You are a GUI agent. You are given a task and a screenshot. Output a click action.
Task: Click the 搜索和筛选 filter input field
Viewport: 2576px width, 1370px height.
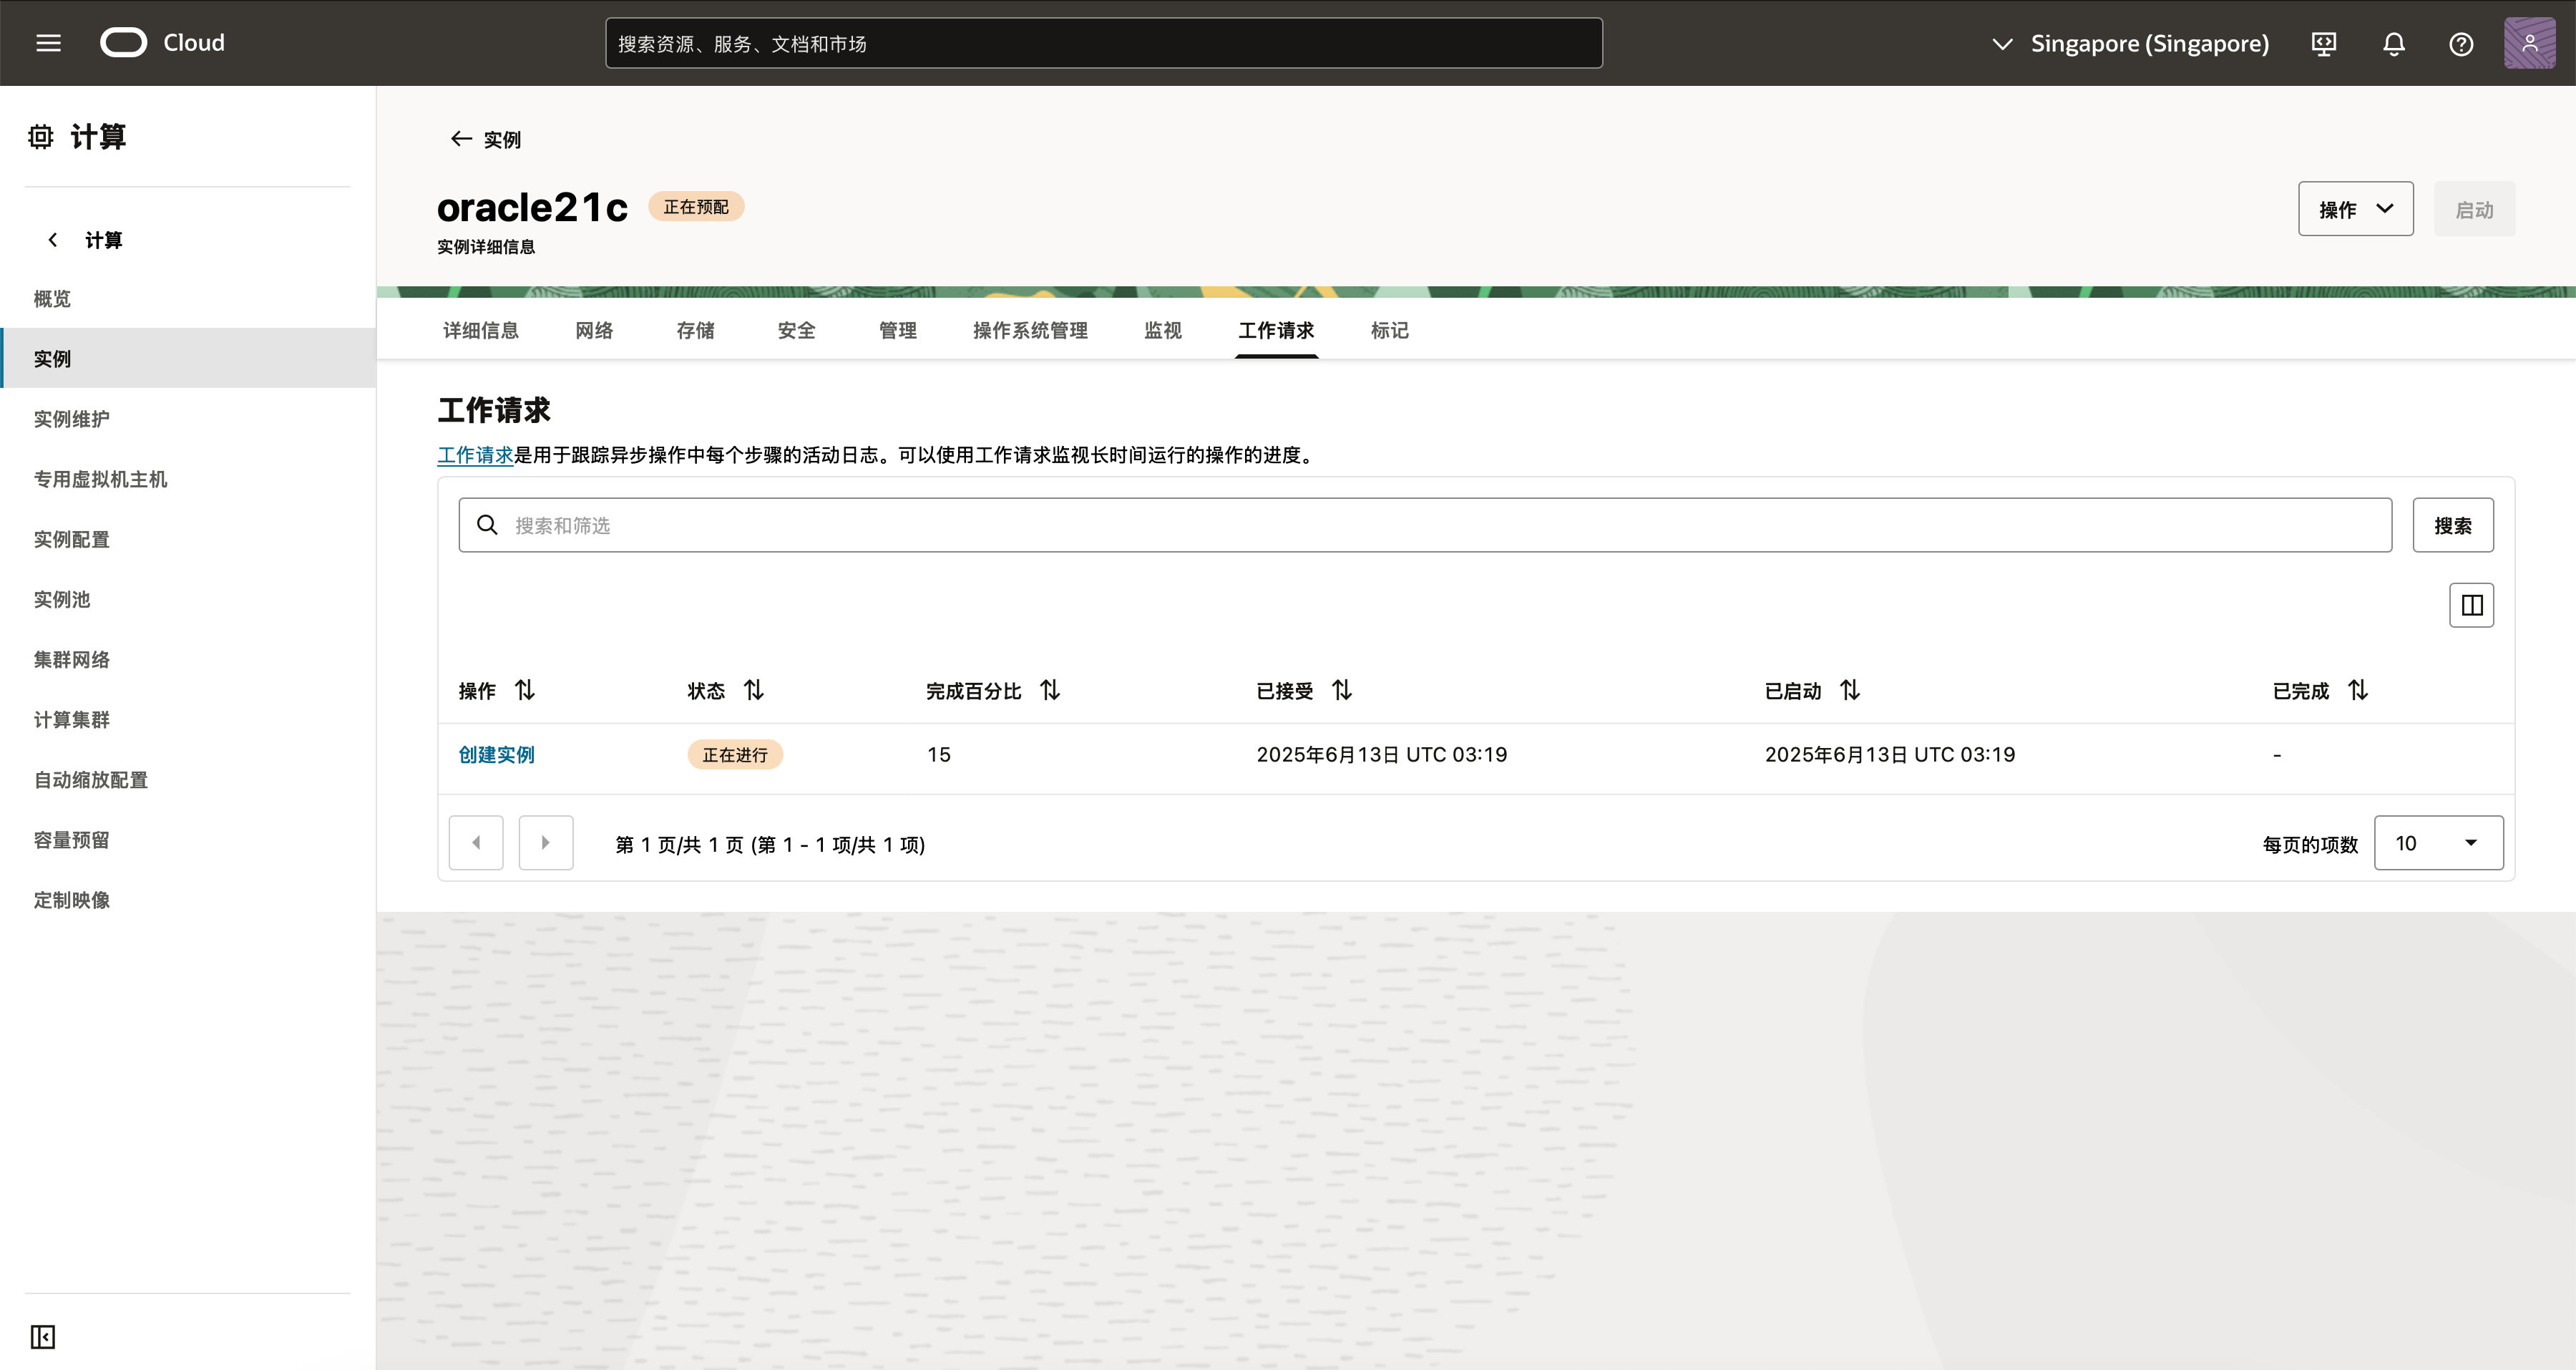(1424, 525)
